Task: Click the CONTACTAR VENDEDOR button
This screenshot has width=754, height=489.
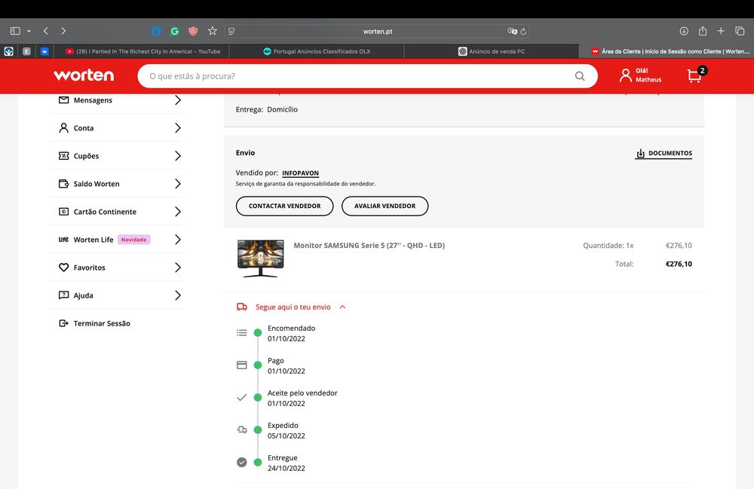Action: point(285,206)
